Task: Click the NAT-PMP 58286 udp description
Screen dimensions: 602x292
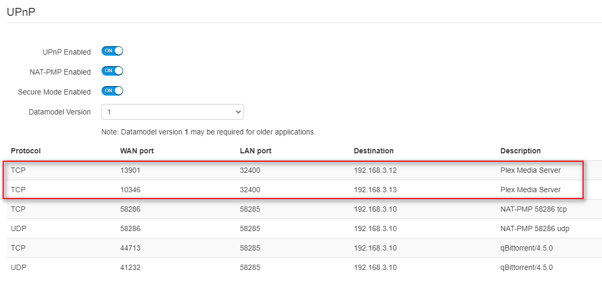Action: tap(535, 228)
